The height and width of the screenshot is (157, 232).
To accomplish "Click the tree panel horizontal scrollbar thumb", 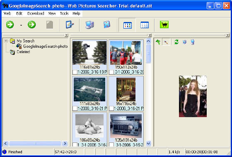I will 35,143.
